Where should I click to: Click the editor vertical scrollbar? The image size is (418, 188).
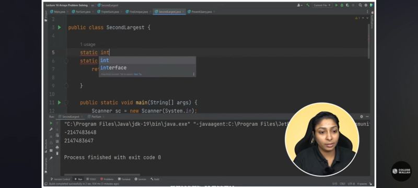pos(369,41)
